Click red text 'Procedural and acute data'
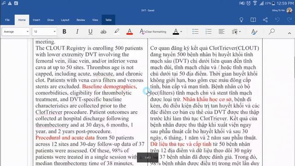 65,137
